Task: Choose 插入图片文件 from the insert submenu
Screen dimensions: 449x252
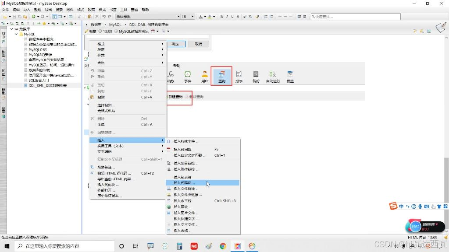Action: 203,213
